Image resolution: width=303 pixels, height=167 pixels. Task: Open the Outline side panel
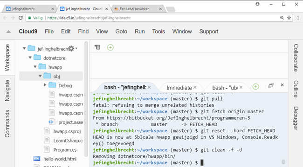pyautogui.click(x=296, y=89)
